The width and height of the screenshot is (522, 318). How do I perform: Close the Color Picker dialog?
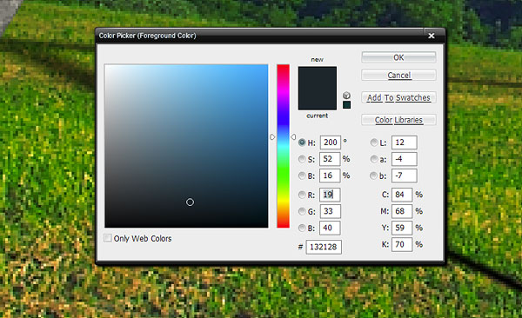[432, 36]
